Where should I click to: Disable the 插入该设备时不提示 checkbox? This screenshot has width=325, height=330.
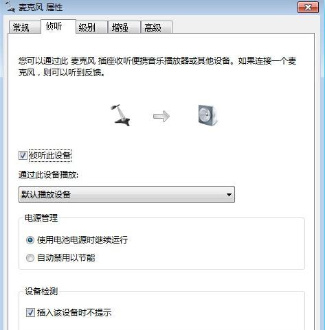[x=30, y=312]
